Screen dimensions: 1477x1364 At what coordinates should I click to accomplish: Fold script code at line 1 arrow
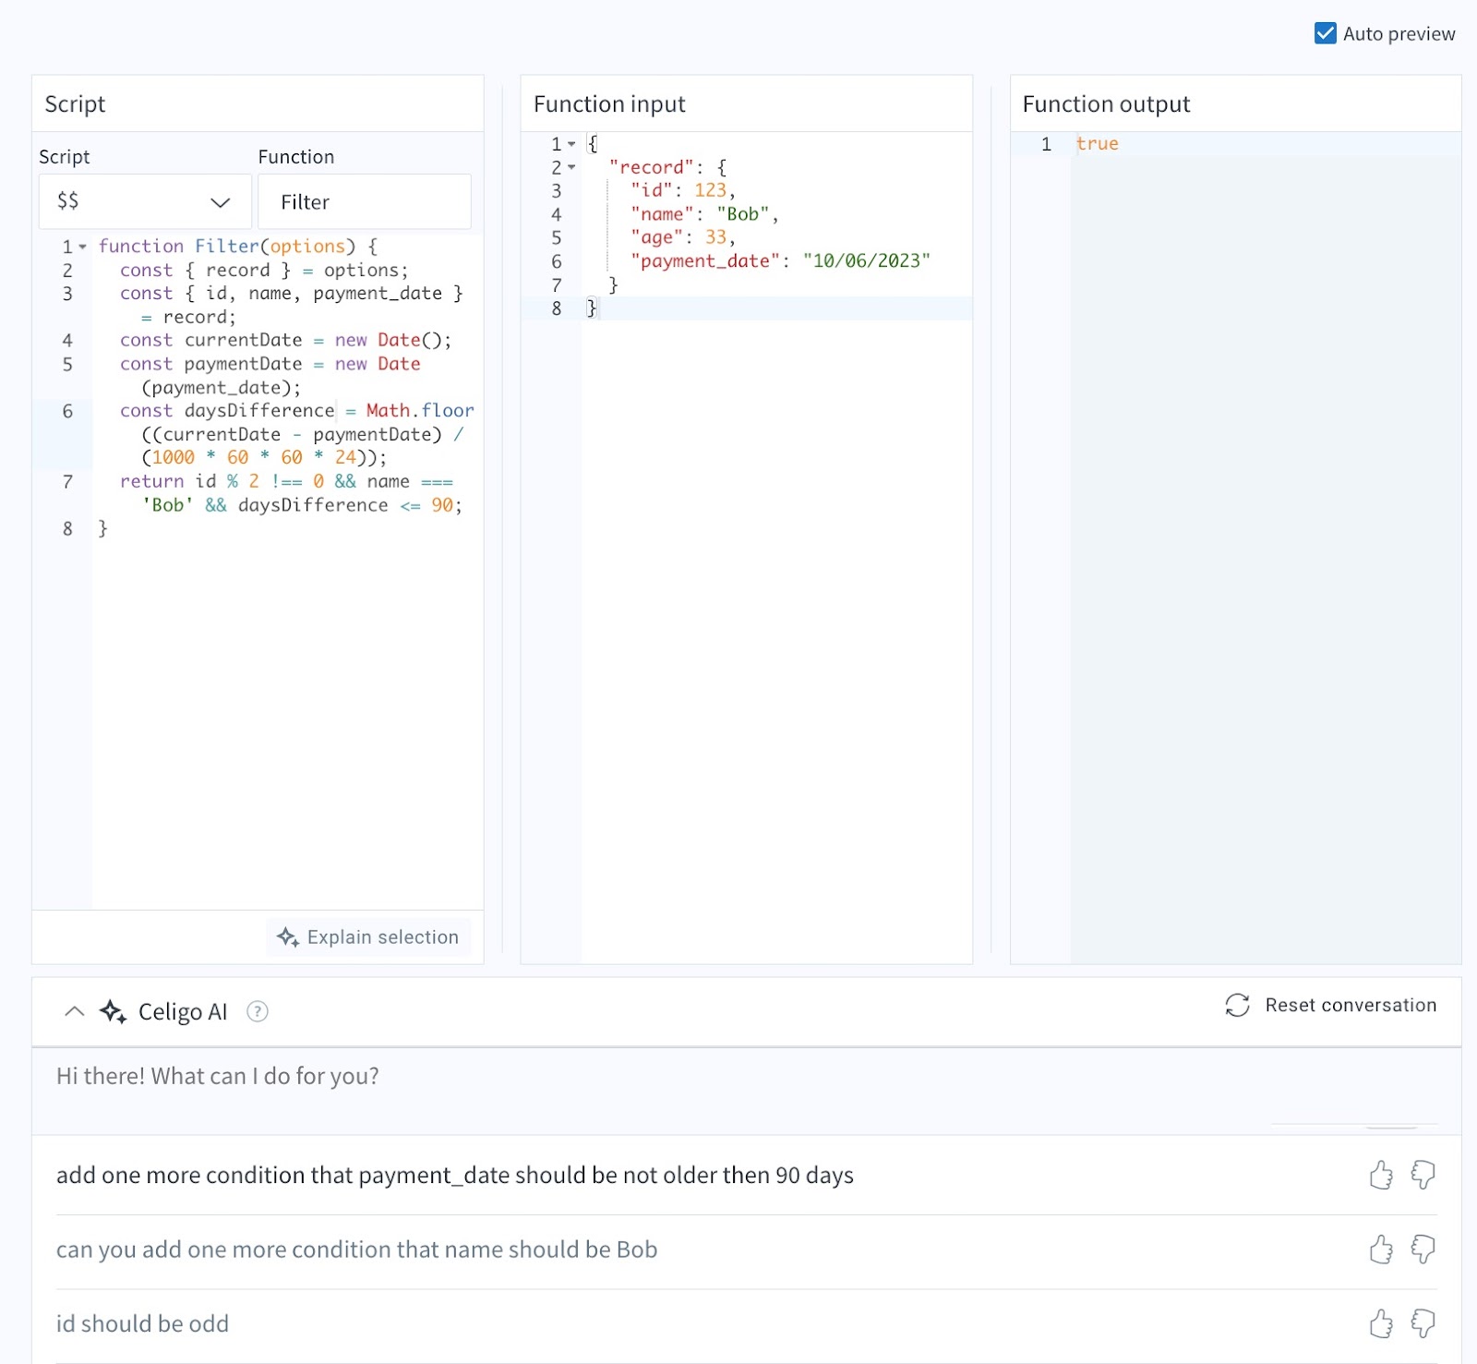point(83,247)
